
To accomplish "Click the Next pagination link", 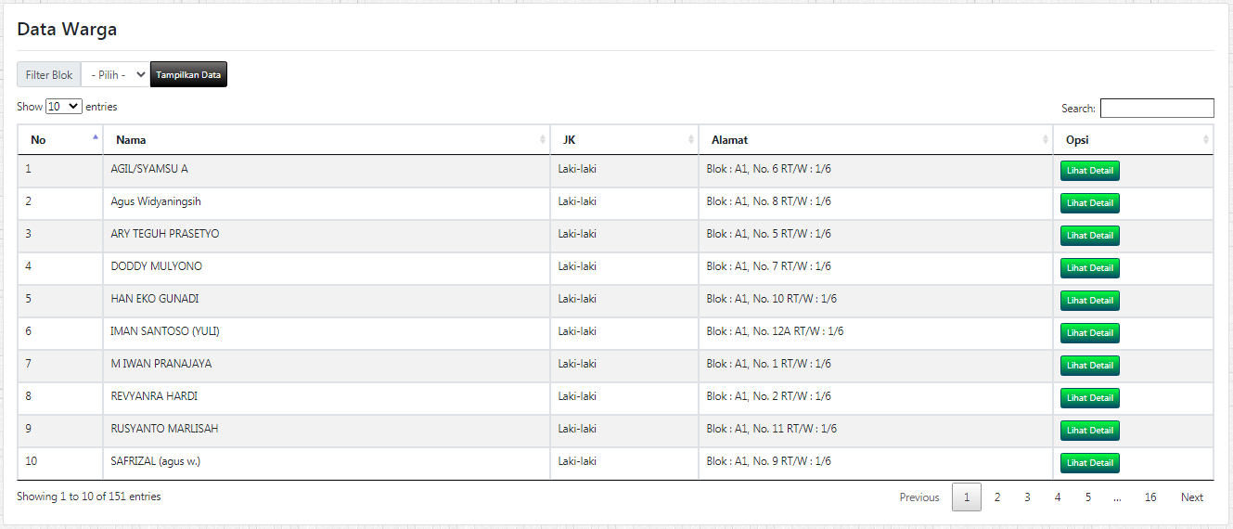I will (1192, 497).
